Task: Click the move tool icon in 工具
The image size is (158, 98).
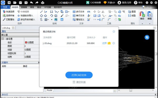Action: tap(95, 12)
